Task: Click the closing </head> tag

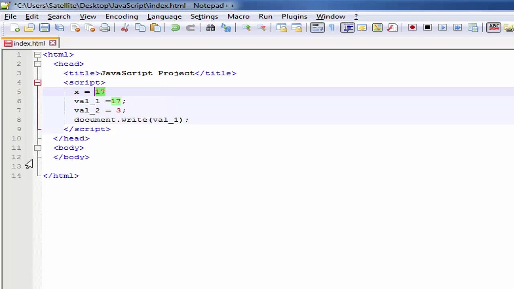Action: point(71,138)
